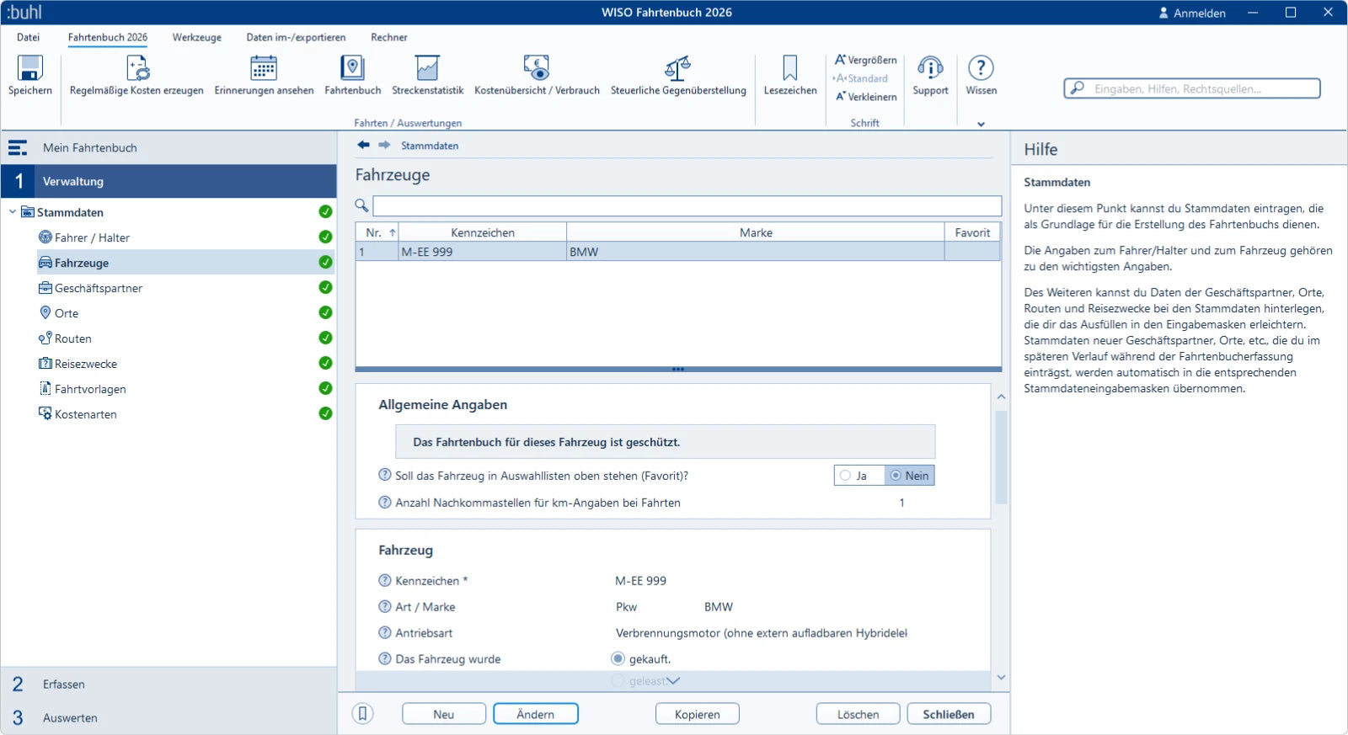Screen dimensions: 1348x735
Task: Open the Daten im-/exportieren tab
Action: tap(296, 37)
